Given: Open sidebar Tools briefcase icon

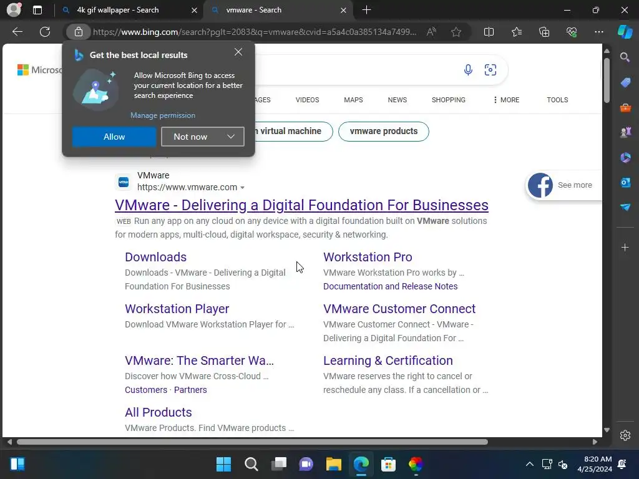Looking at the screenshot, I should 625,107.
